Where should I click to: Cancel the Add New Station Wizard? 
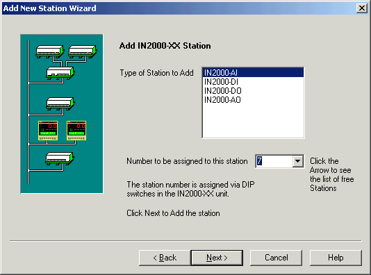point(276,258)
